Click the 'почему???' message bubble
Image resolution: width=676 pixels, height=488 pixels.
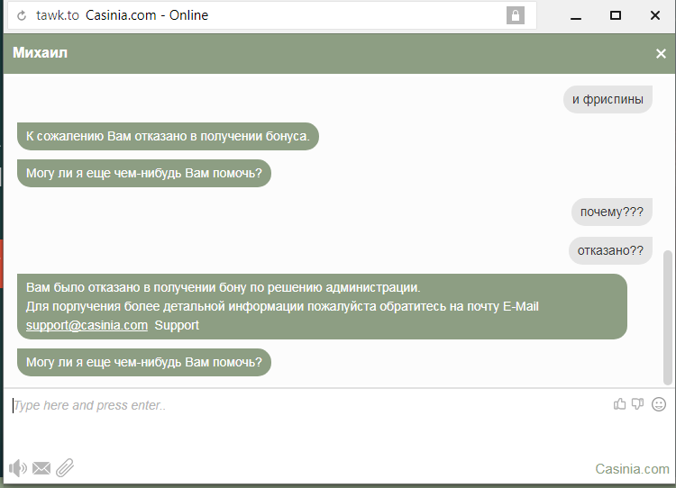(612, 212)
